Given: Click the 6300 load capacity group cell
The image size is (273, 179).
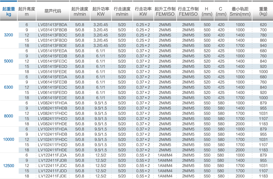Looking at the screenshot, I should pos(9,87).
